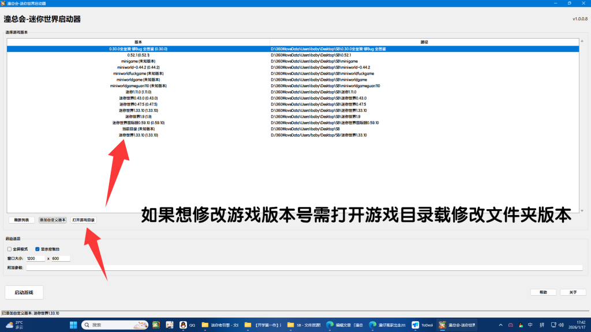Click the 版本 column header

[x=138, y=42]
